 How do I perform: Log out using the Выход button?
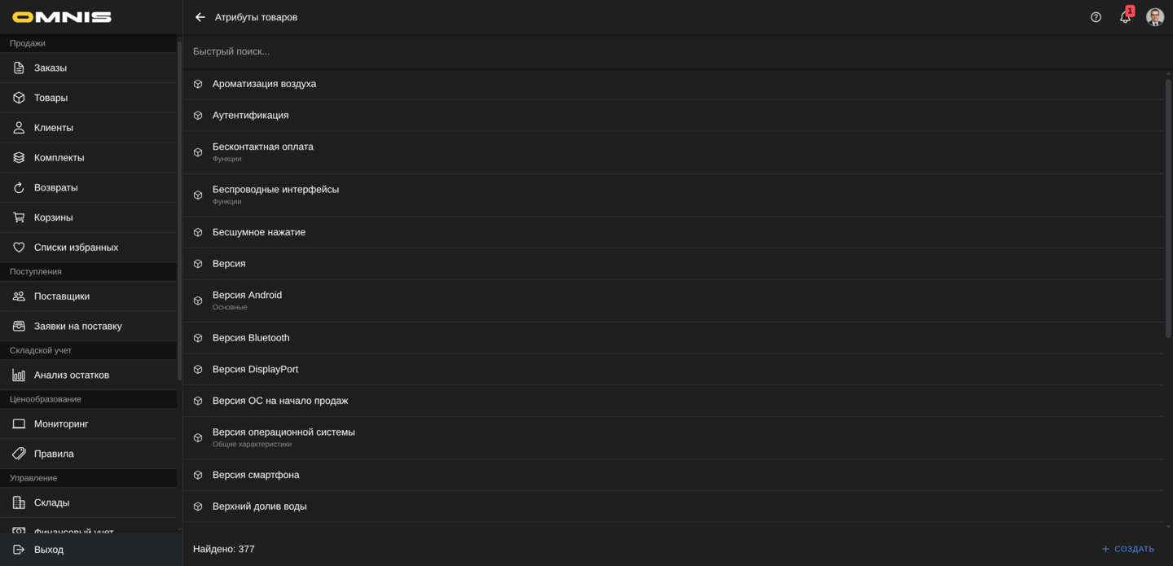point(49,550)
